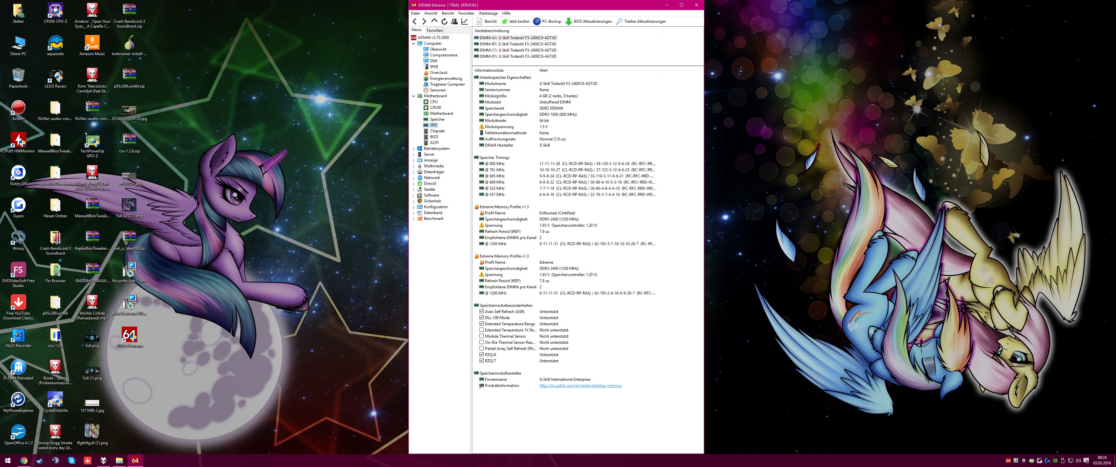This screenshot has height=467, width=1116.
Task: Collapse the Computer tree node
Action: pyautogui.click(x=414, y=43)
